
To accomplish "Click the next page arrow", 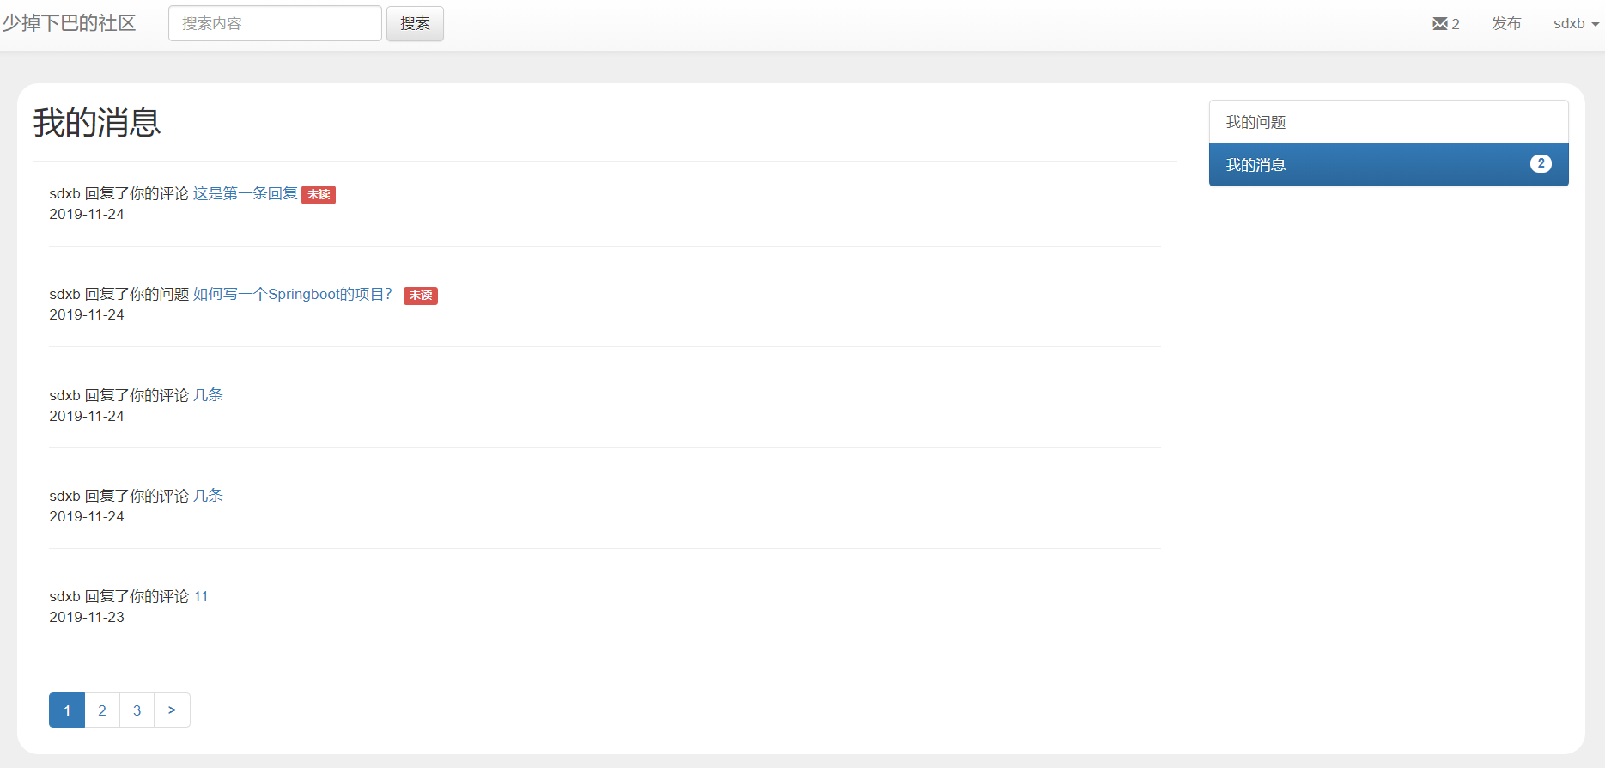I will (x=172, y=710).
